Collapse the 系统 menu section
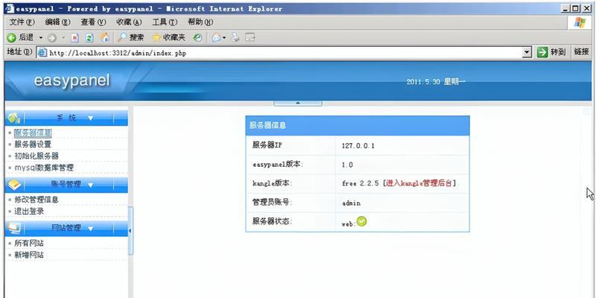The height and width of the screenshot is (298, 596). [x=90, y=118]
